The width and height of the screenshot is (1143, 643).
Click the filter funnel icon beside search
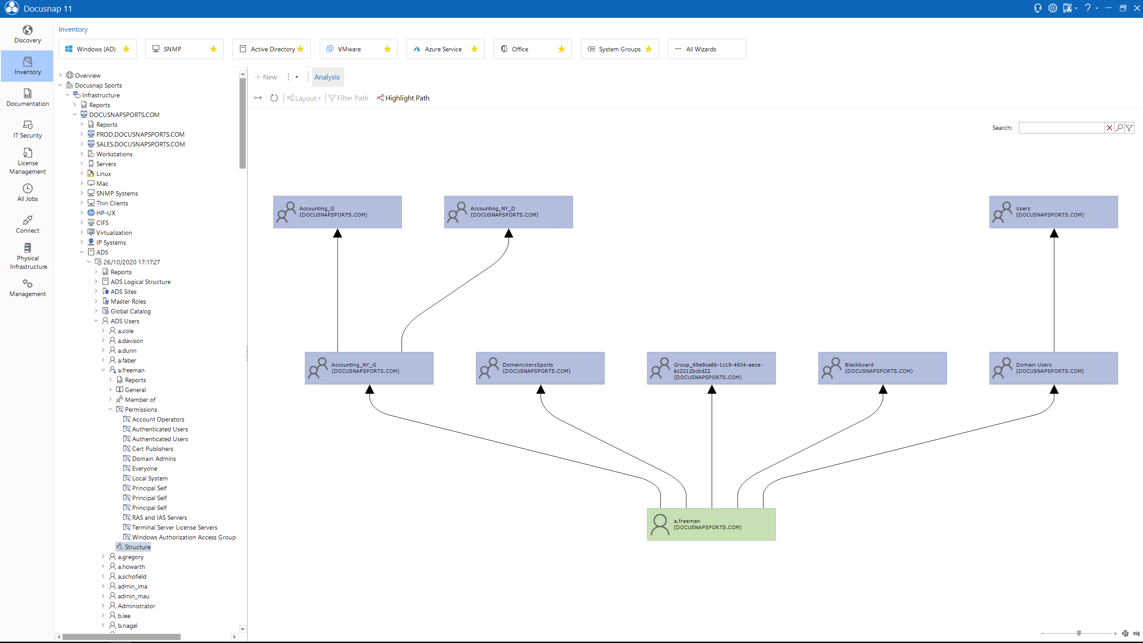[1129, 128]
